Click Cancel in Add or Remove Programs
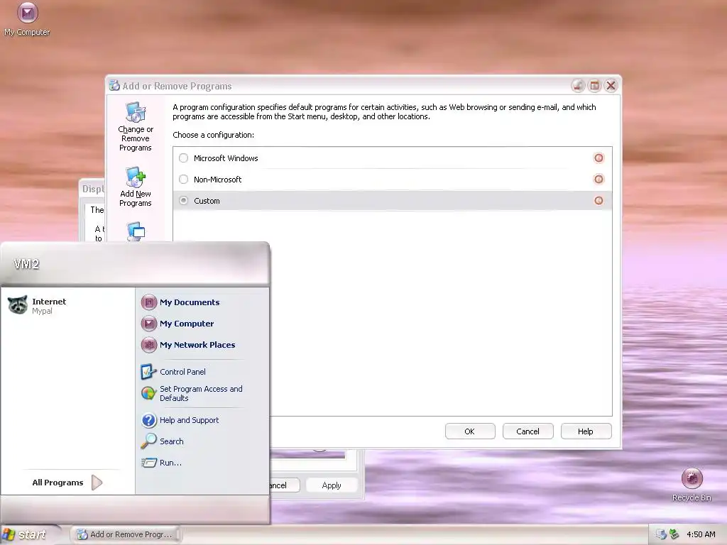 pyautogui.click(x=528, y=431)
